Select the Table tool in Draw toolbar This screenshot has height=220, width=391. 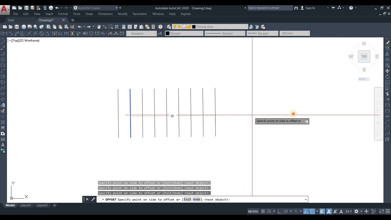pos(3,139)
